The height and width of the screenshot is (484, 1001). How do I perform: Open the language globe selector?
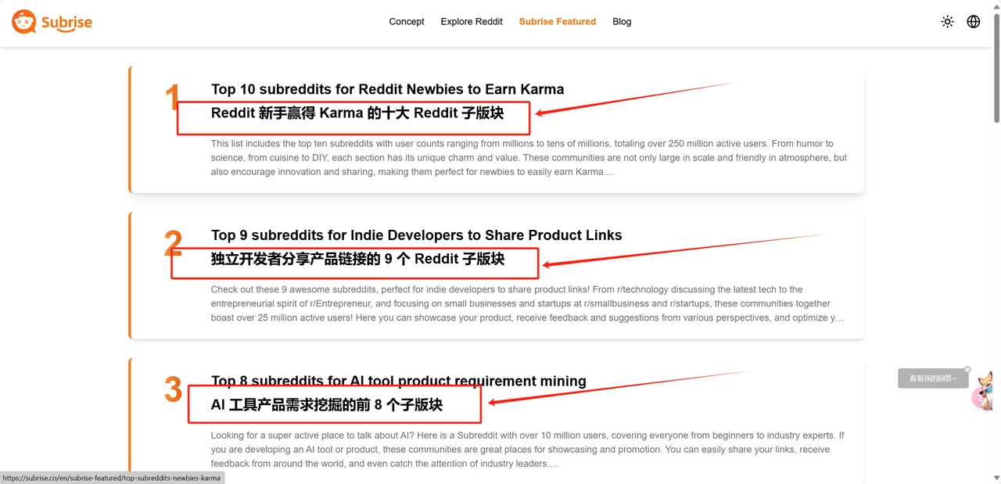click(x=974, y=22)
